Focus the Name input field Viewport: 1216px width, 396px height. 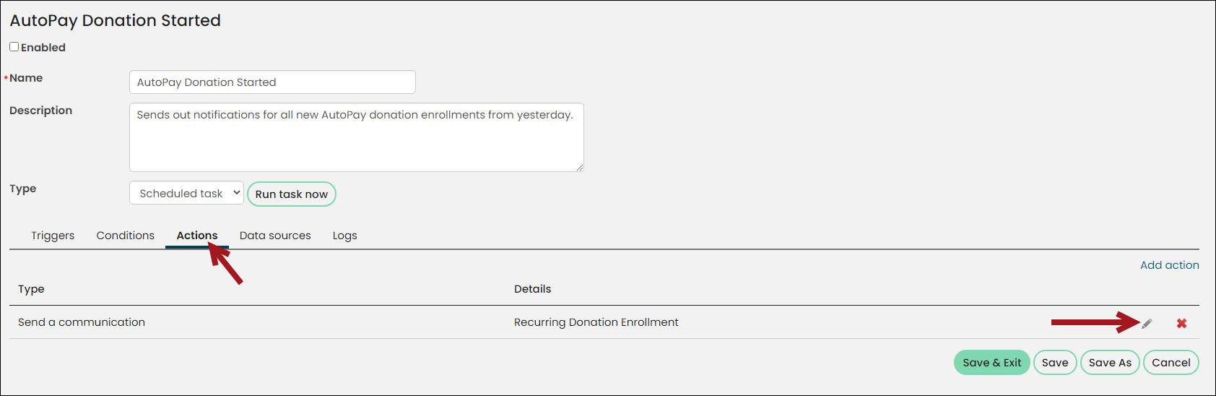tap(272, 82)
